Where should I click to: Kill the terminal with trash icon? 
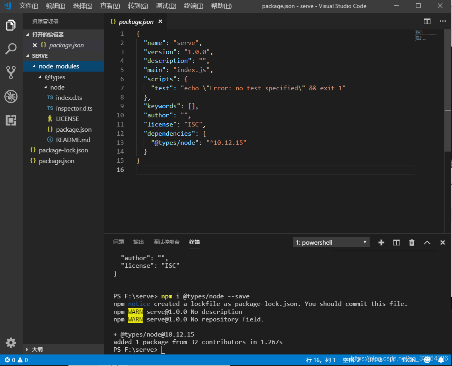412,242
